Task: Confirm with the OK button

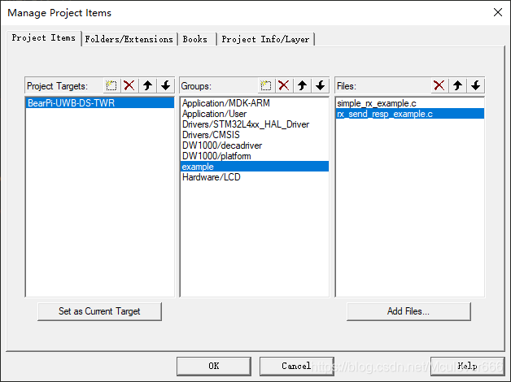Action: click(x=214, y=366)
